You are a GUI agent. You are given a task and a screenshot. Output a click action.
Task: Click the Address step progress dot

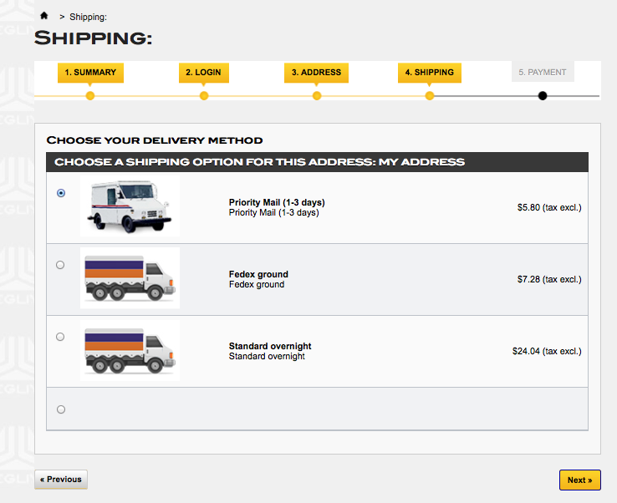pyautogui.click(x=317, y=96)
